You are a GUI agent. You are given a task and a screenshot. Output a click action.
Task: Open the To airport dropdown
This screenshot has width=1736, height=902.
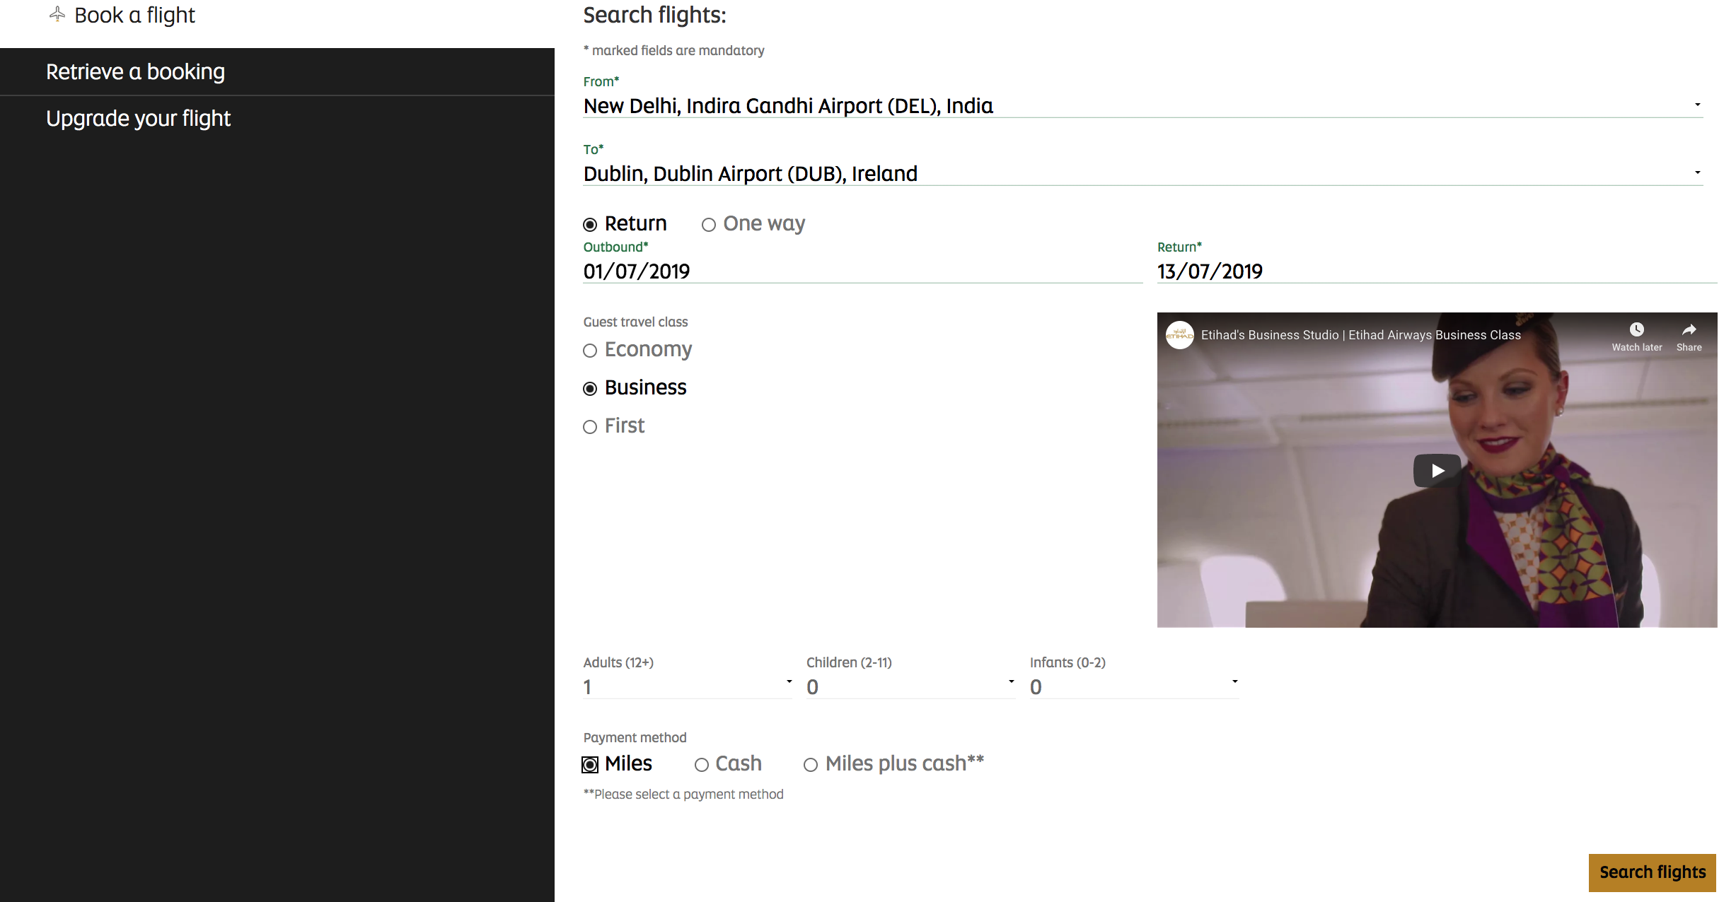point(1696,173)
